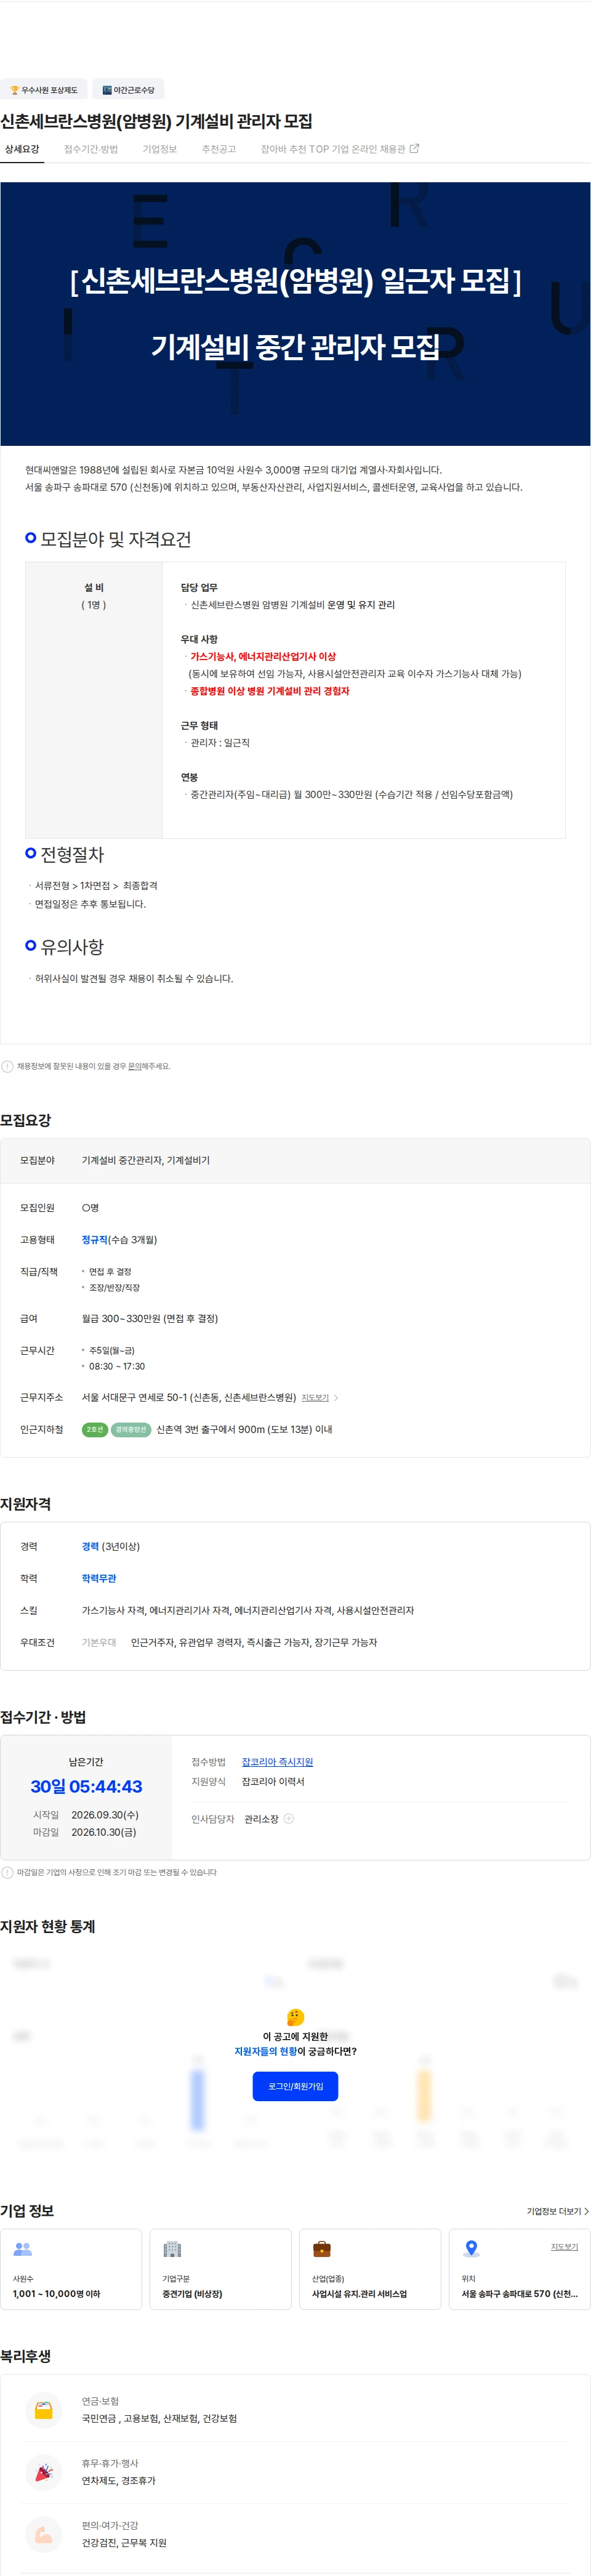The width and height of the screenshot is (591, 2576).
Task: Click 연차제도, 경조휴가 text
Action: pyautogui.click(x=118, y=2481)
